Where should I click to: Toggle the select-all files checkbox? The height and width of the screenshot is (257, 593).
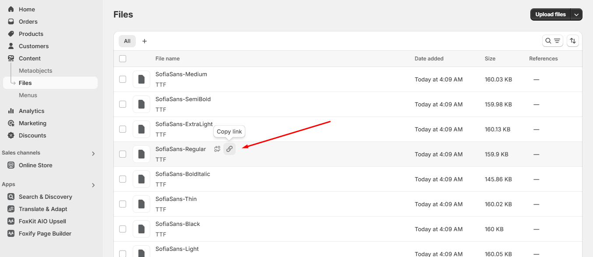123,59
